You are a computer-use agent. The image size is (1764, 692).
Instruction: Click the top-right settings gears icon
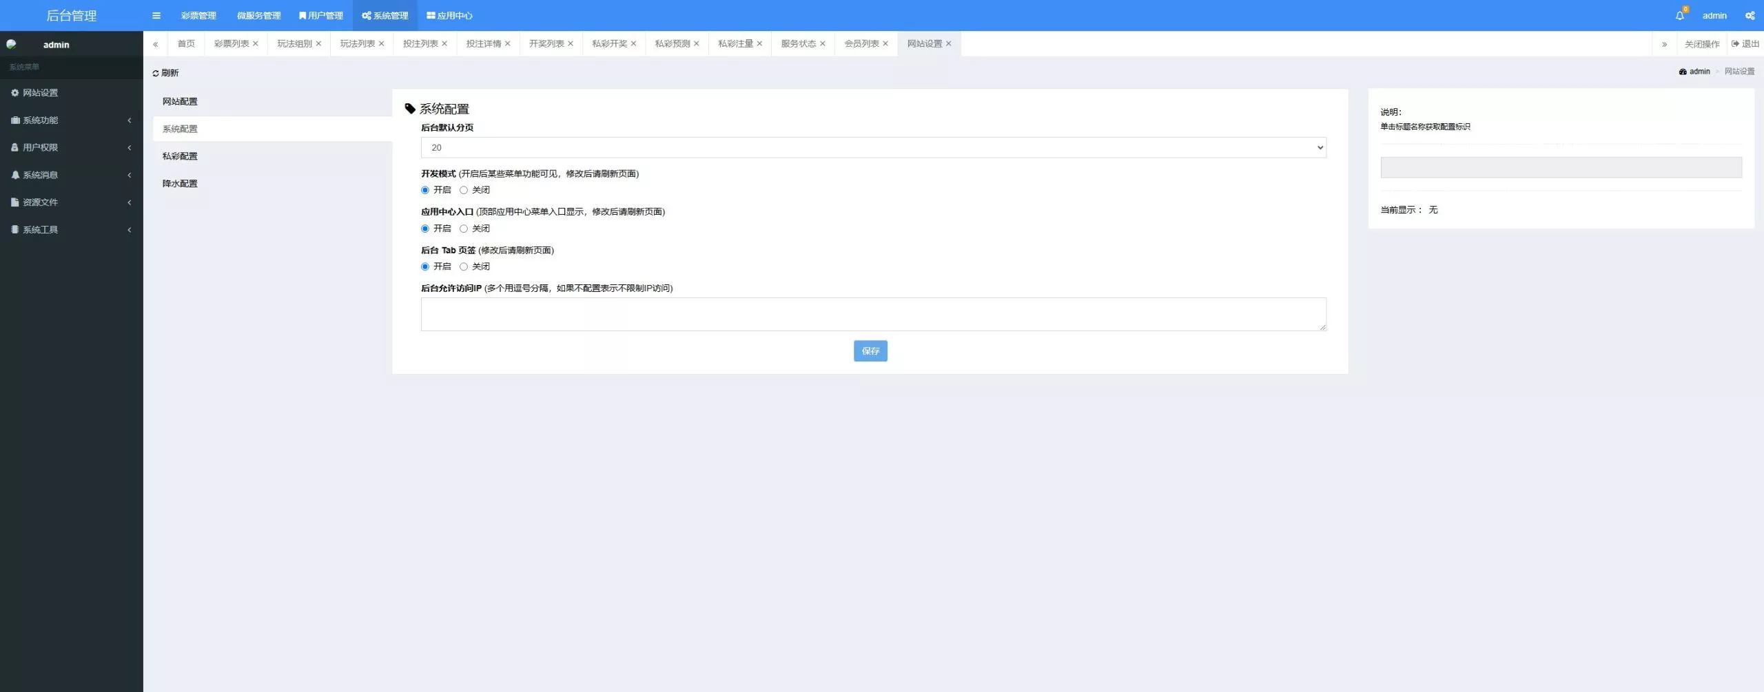click(x=1750, y=15)
